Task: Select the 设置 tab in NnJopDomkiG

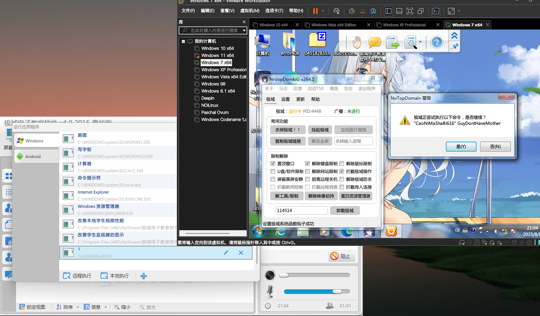Action: tap(285, 99)
